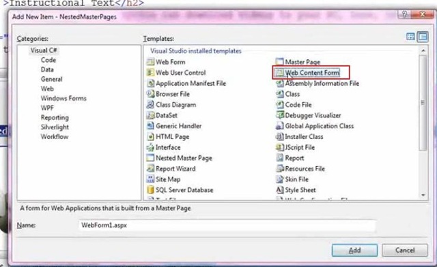Viewport: 437px width, 267px height.
Task: Click the Cancel button
Action: point(405,250)
